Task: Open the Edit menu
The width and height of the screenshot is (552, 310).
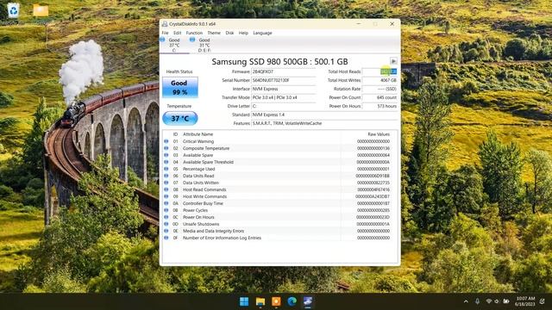Action: pos(177,33)
